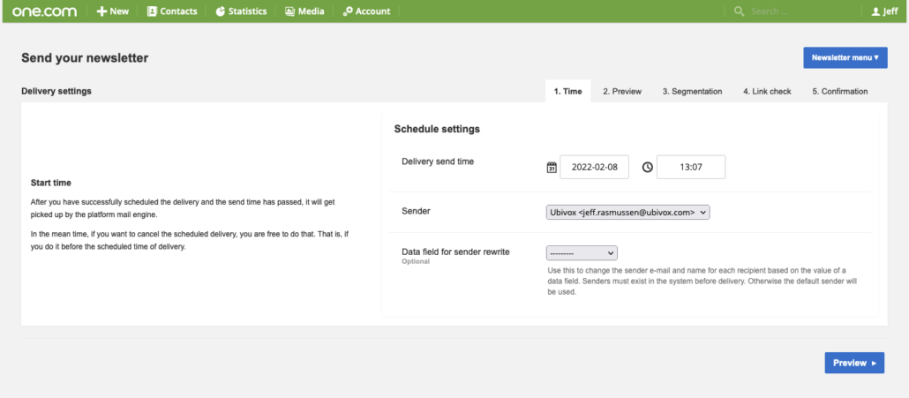Click the delivery date input field

point(594,168)
